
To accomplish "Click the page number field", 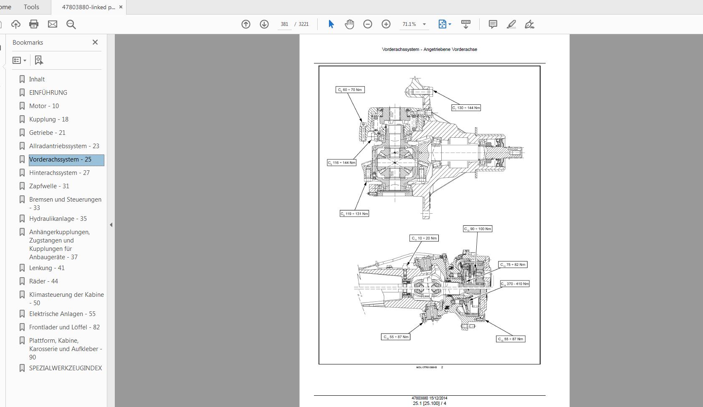I will [x=285, y=24].
